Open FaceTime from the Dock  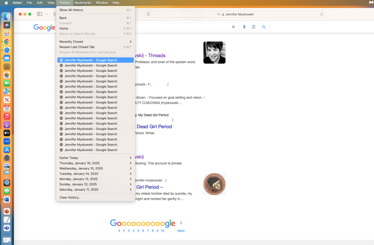[x=6, y=83]
